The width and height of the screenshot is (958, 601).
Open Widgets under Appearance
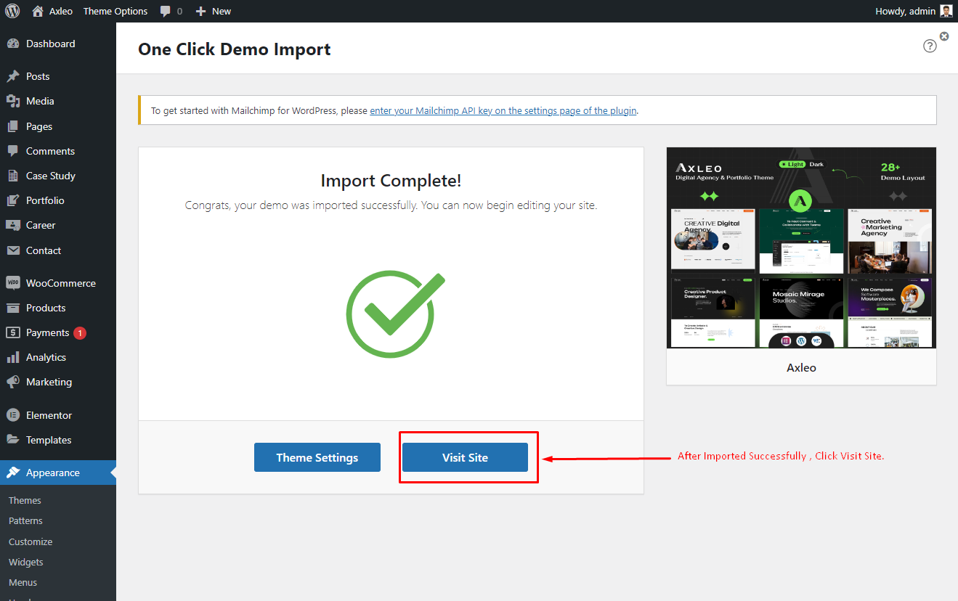click(x=26, y=562)
